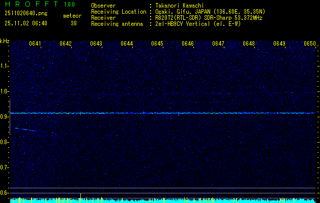Viewport: 320px width, 203px height.
Task: Click the 0.6 kHz axis label
Action: click(5, 193)
